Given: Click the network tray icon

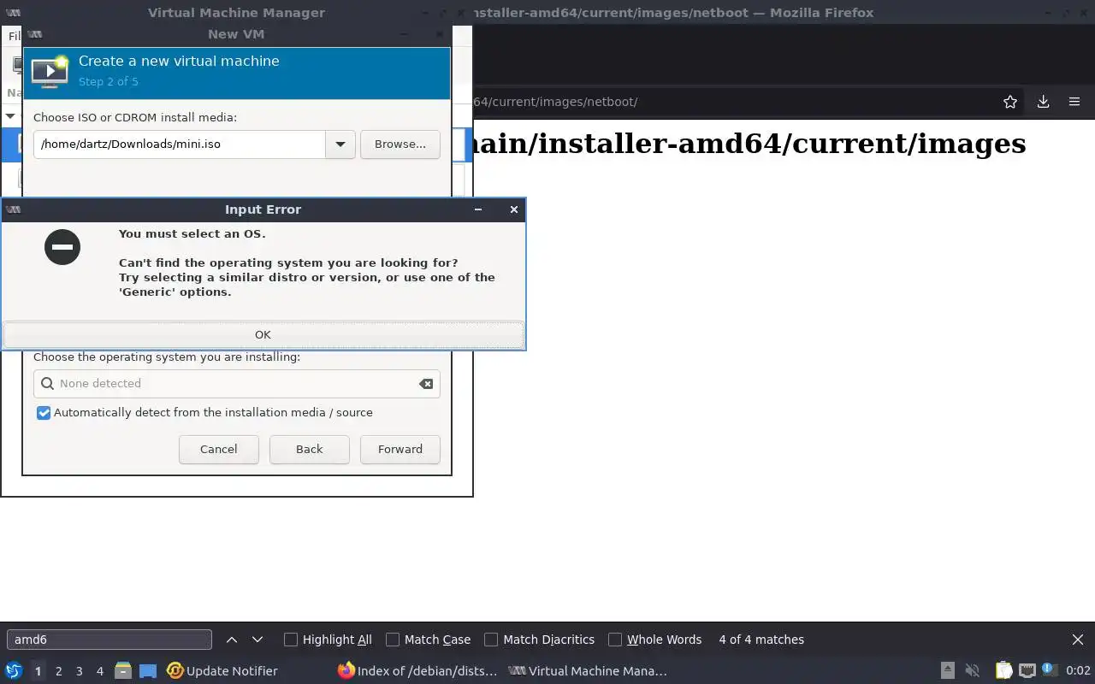Looking at the screenshot, I should click(x=1027, y=671).
